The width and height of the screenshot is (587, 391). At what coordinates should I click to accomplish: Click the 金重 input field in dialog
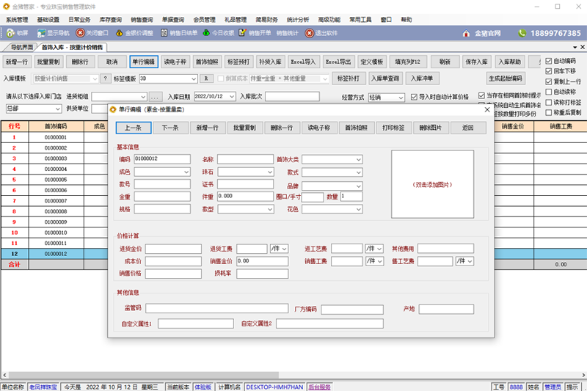(x=162, y=197)
